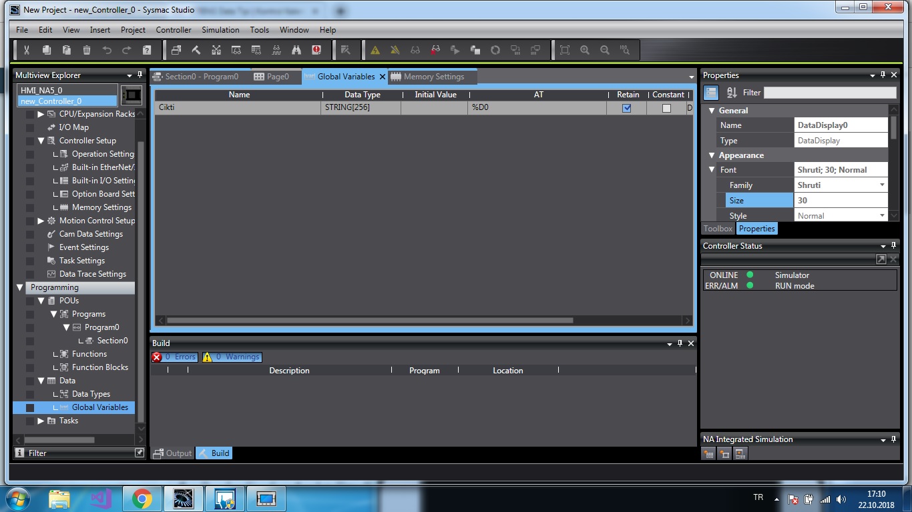
Task: Click the Delete trash icon in toolbar
Action: (x=87, y=50)
